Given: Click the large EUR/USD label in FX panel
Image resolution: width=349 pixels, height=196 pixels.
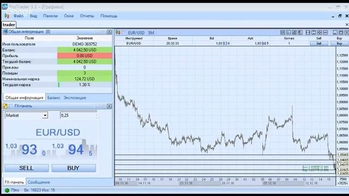Looking at the screenshot, I should click(58, 132).
